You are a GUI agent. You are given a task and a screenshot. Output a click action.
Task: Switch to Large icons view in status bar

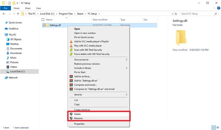tap(218, 127)
